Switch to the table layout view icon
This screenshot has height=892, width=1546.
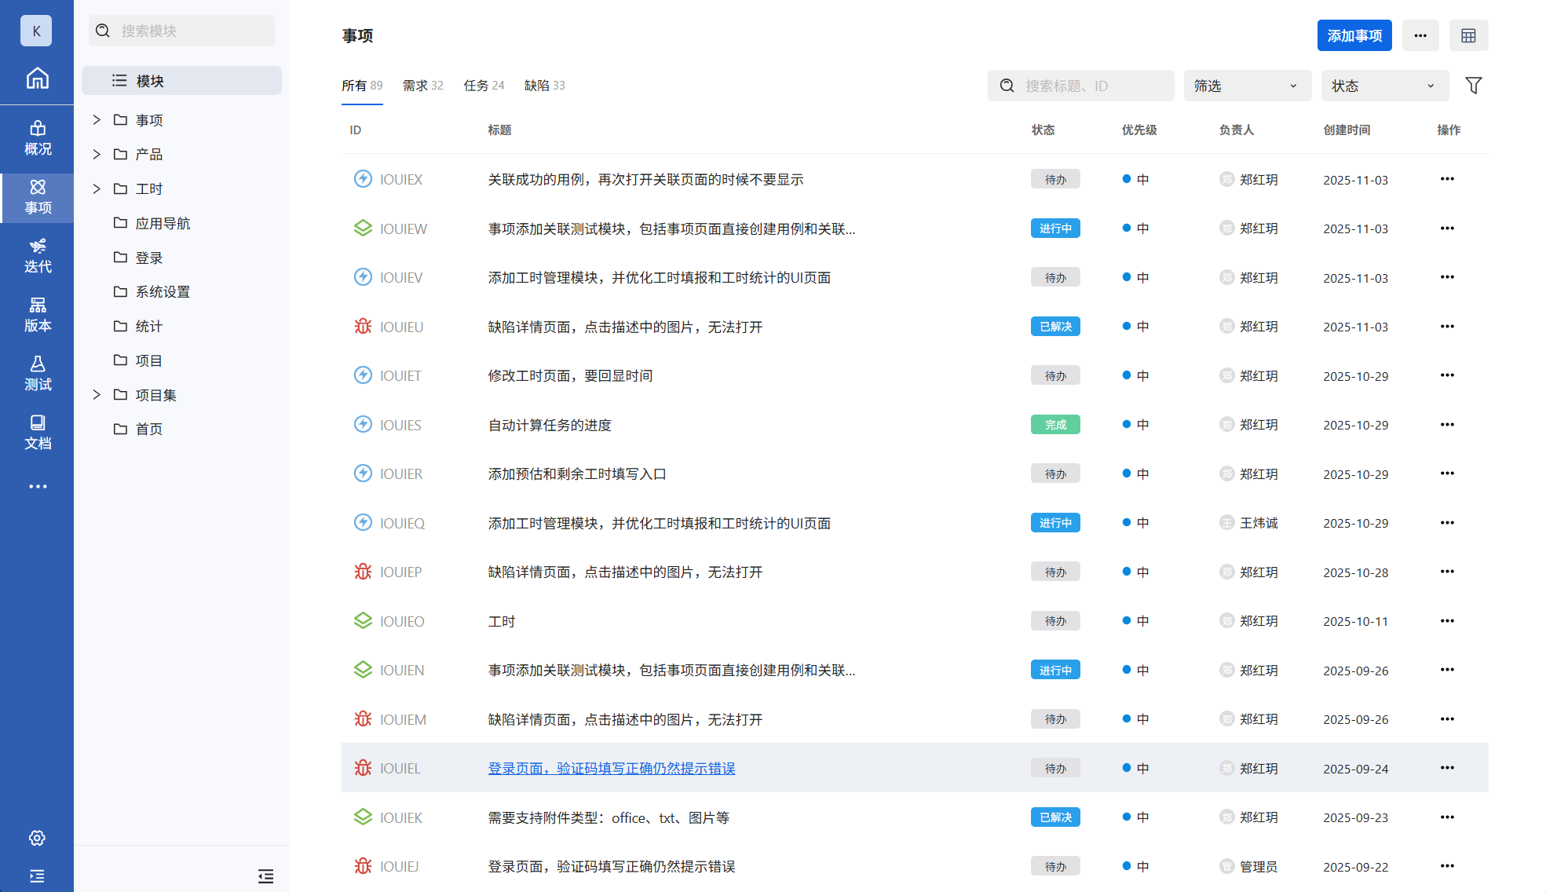(1468, 35)
